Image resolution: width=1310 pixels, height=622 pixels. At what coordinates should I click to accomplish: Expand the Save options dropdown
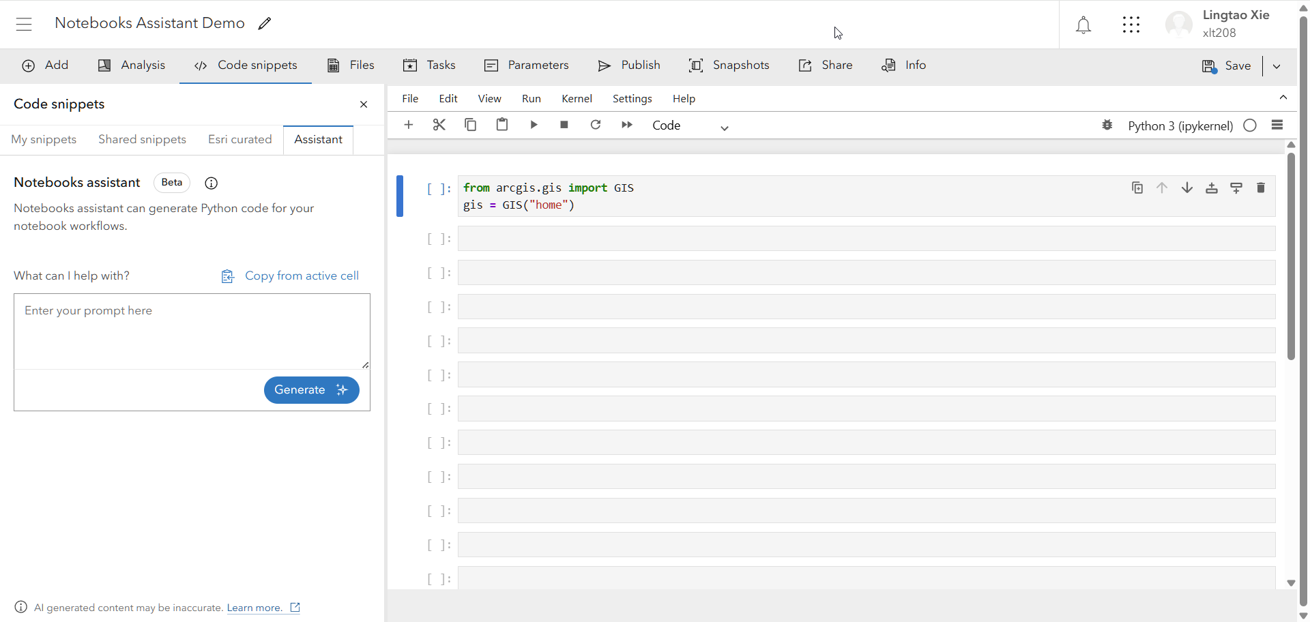(x=1277, y=65)
